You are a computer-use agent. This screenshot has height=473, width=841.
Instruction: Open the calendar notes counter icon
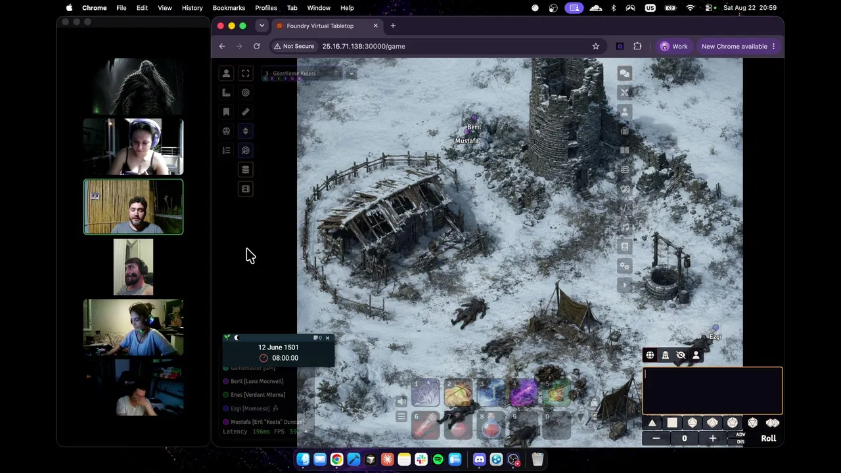[317, 338]
